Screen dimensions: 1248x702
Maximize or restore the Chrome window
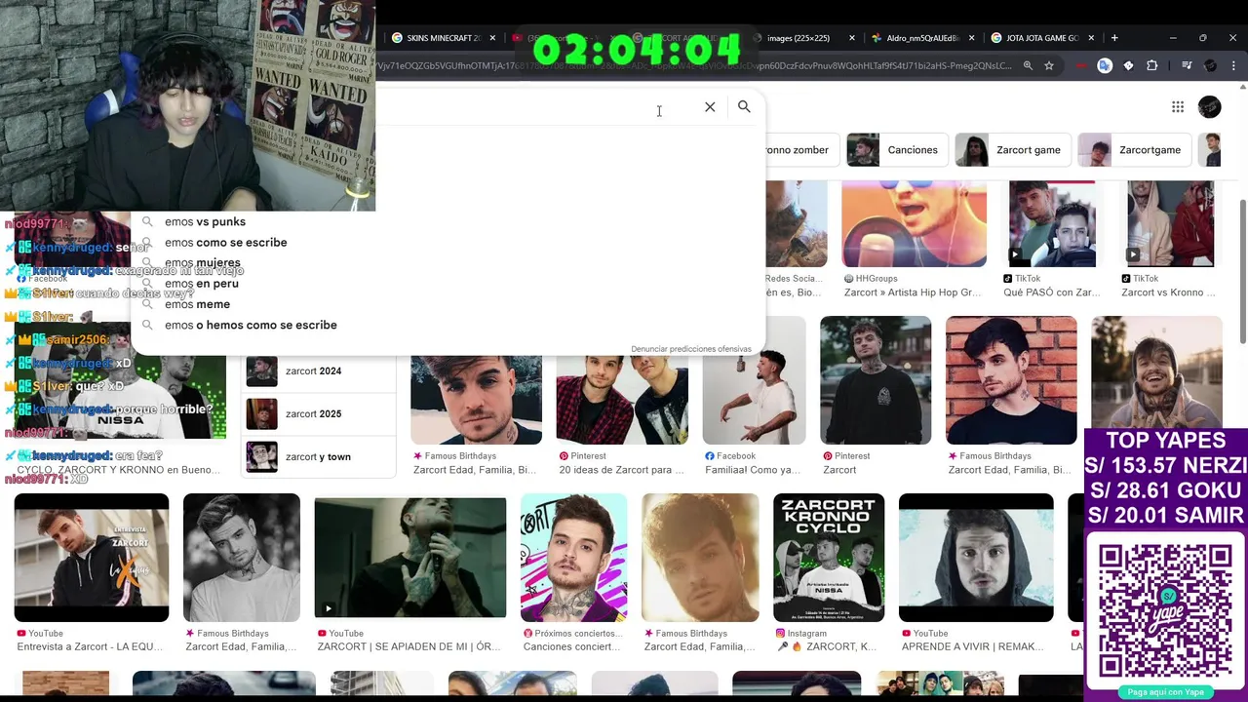coord(1203,38)
